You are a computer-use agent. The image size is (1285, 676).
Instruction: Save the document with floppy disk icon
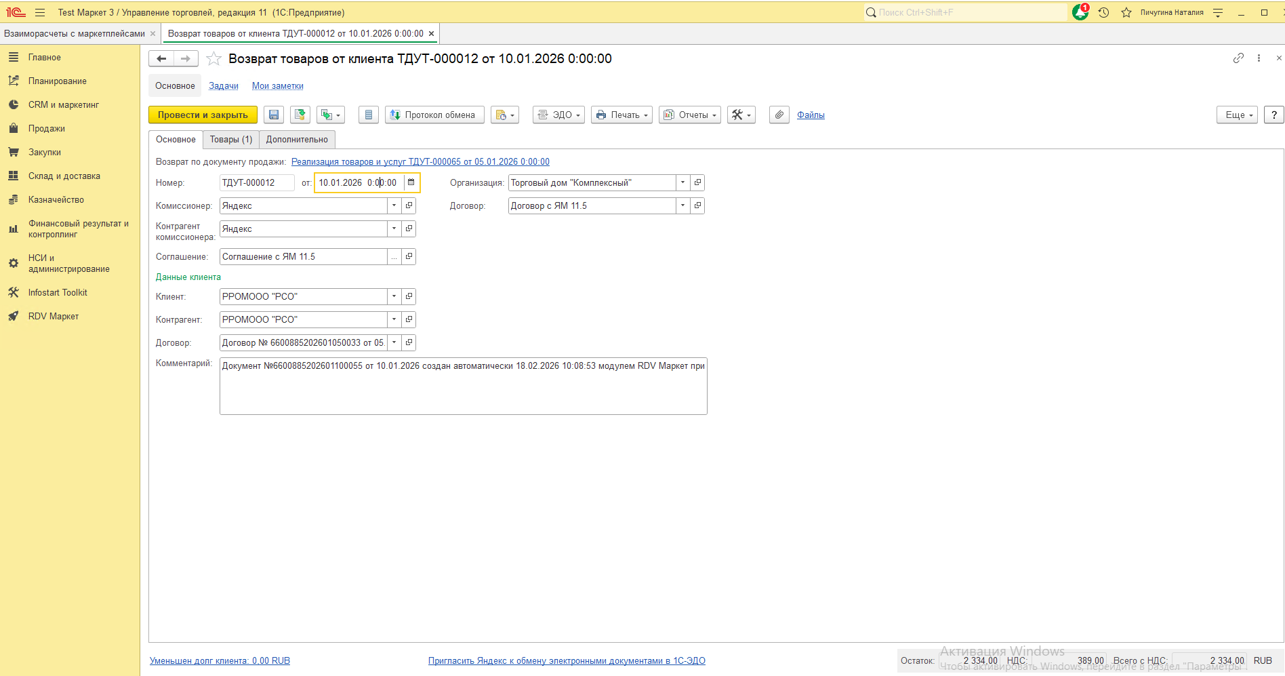point(274,115)
